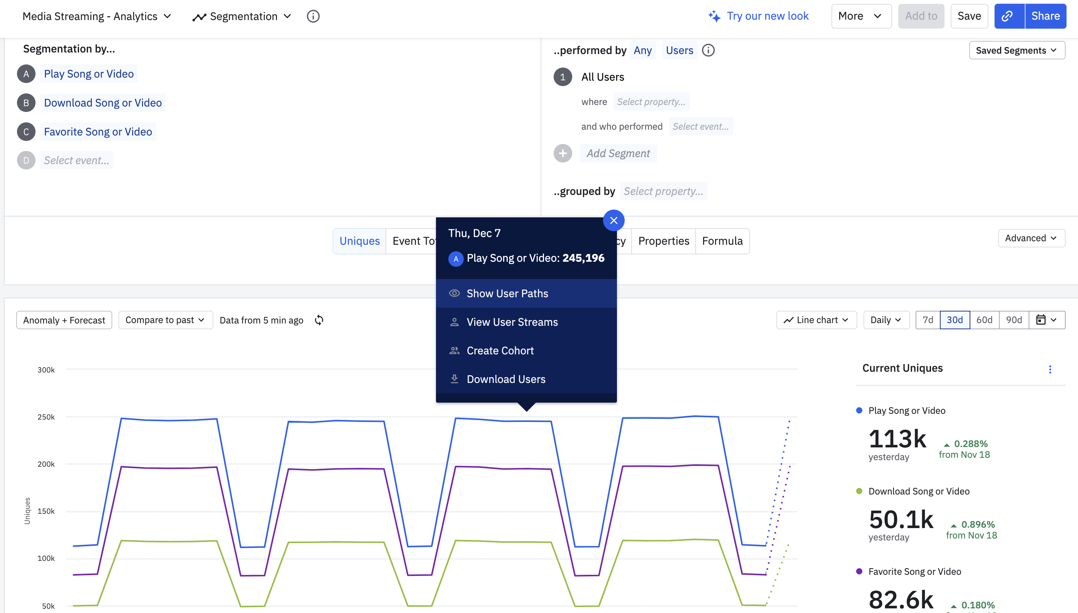Viewport: 1078px width, 613px height.
Task: Click the Select event field for D
Action: click(76, 161)
